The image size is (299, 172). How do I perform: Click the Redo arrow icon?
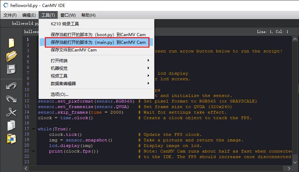(x=11, y=99)
